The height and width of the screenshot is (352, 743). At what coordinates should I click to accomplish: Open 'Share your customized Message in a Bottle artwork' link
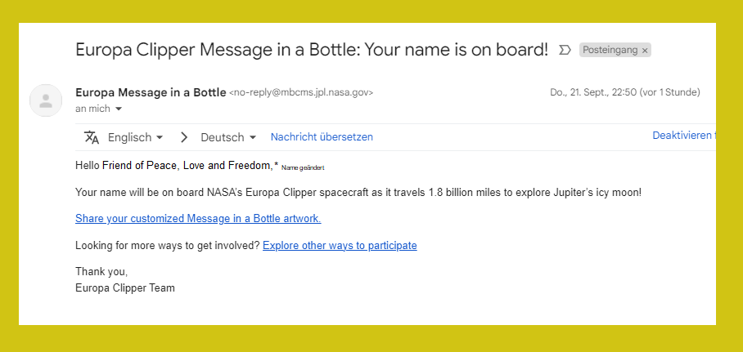[x=198, y=219]
